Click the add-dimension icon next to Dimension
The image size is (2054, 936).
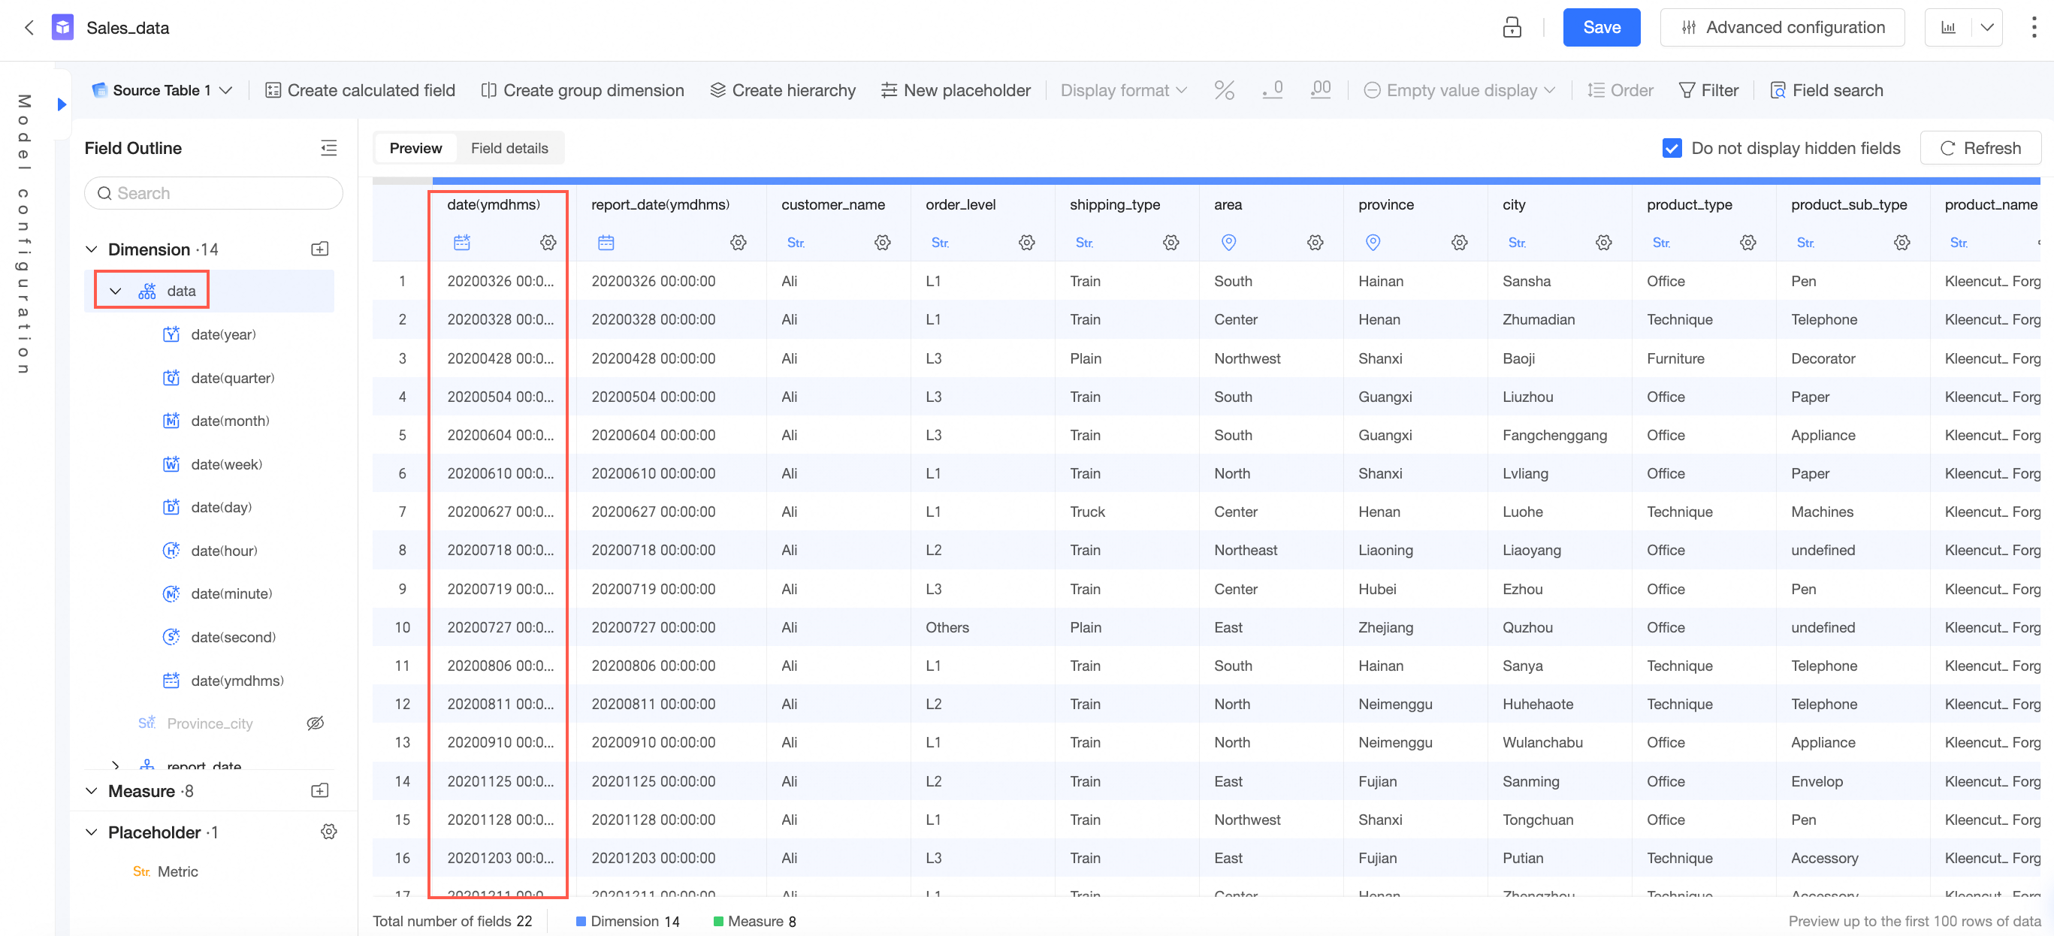click(319, 249)
